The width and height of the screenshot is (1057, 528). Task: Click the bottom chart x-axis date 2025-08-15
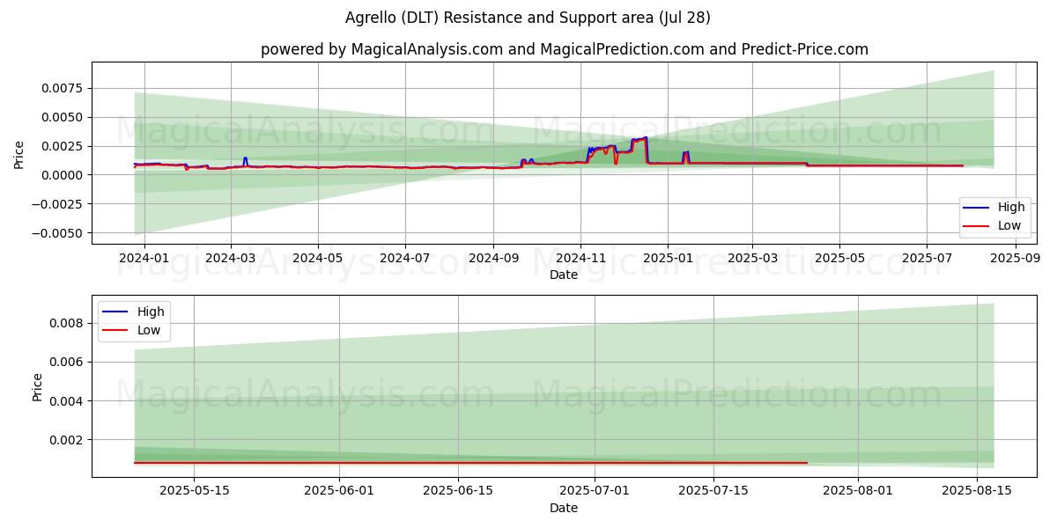pyautogui.click(x=977, y=491)
